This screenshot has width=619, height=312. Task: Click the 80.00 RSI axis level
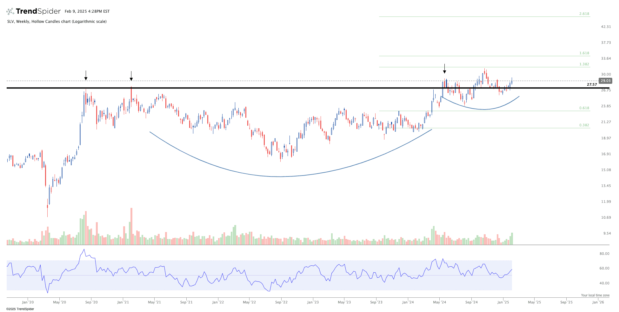(604, 254)
